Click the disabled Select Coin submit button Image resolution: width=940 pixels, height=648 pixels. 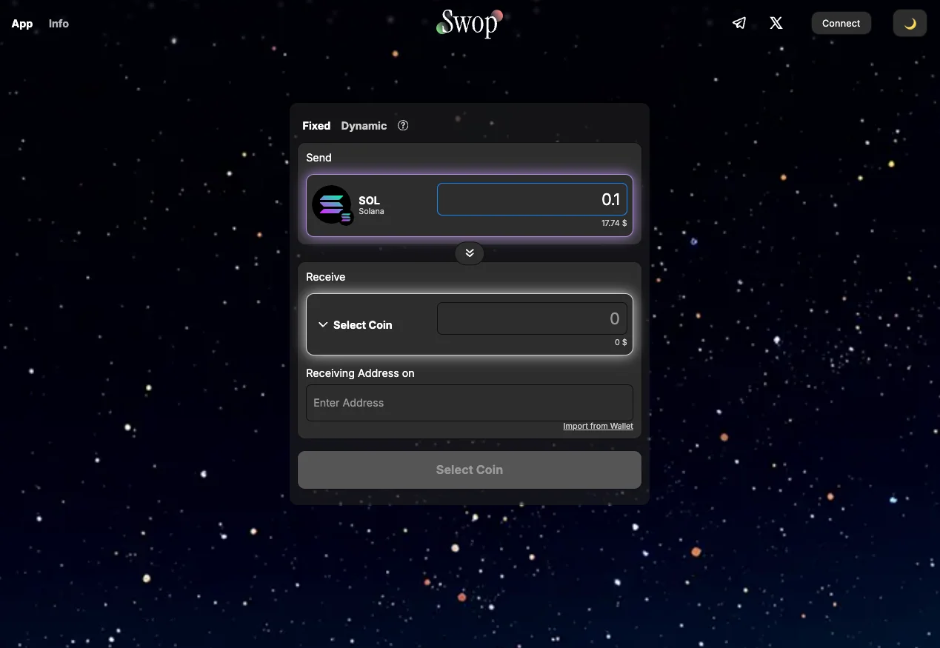(x=470, y=470)
